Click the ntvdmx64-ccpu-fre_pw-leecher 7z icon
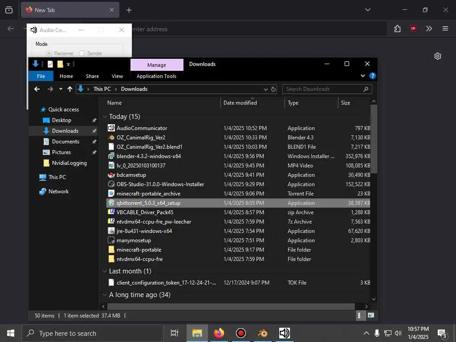This screenshot has height=342, width=456. [111, 221]
